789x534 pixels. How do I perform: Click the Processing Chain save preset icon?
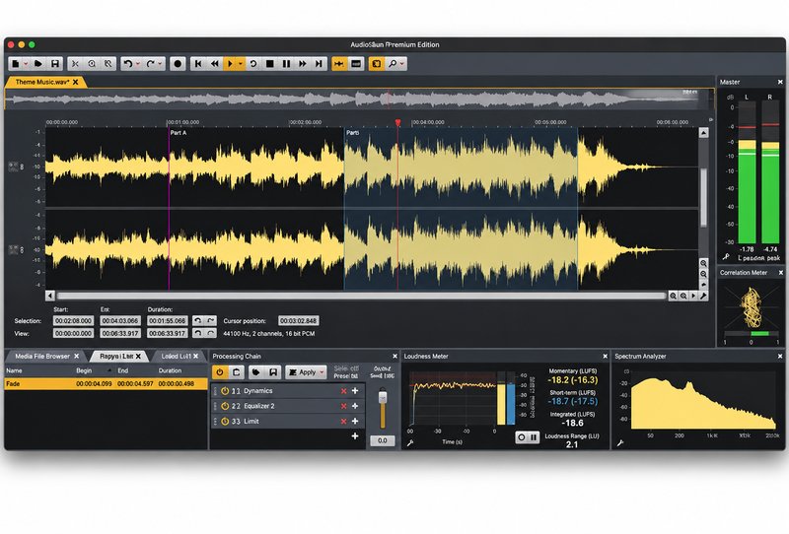coord(273,372)
